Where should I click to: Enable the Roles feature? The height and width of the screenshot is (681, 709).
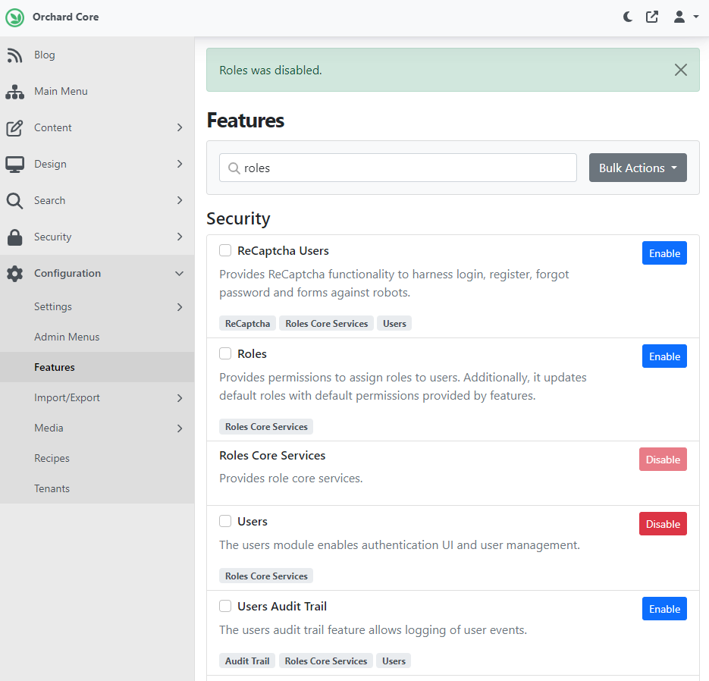664,356
